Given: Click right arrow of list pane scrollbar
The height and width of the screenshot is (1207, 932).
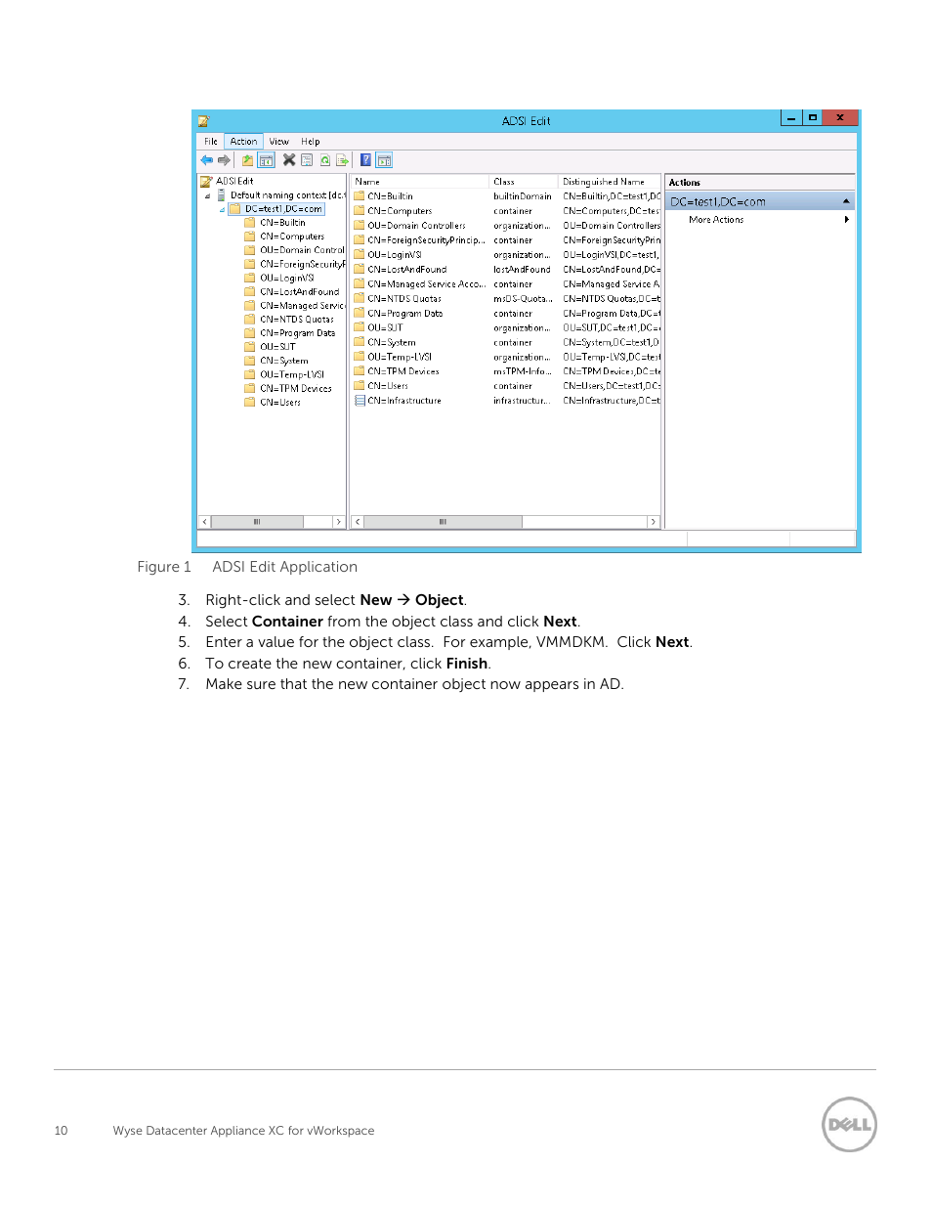Looking at the screenshot, I should (x=654, y=522).
